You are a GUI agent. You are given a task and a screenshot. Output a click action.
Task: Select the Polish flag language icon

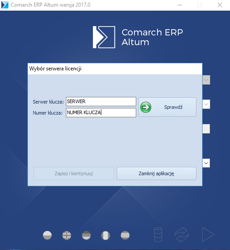coord(47,235)
